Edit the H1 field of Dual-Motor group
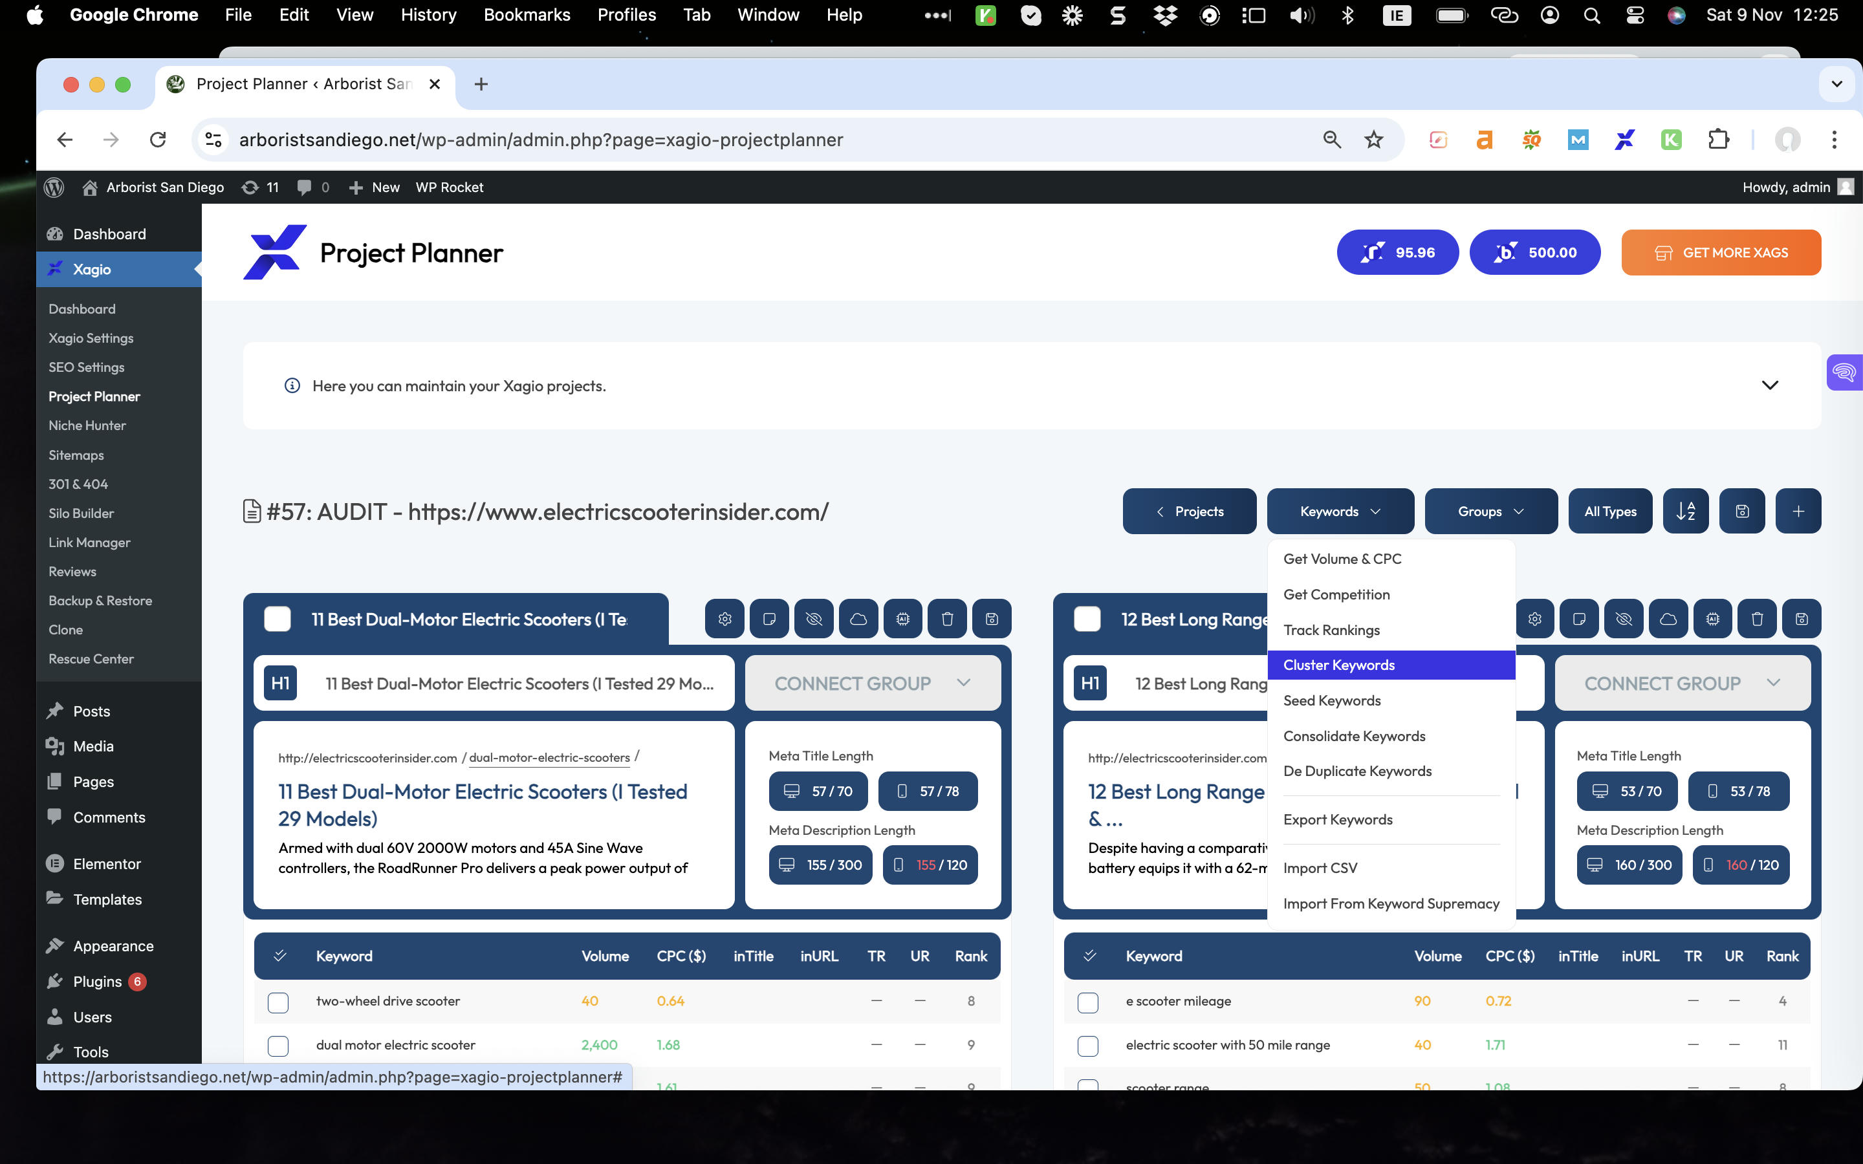This screenshot has height=1164, width=1863. pyautogui.click(x=519, y=684)
